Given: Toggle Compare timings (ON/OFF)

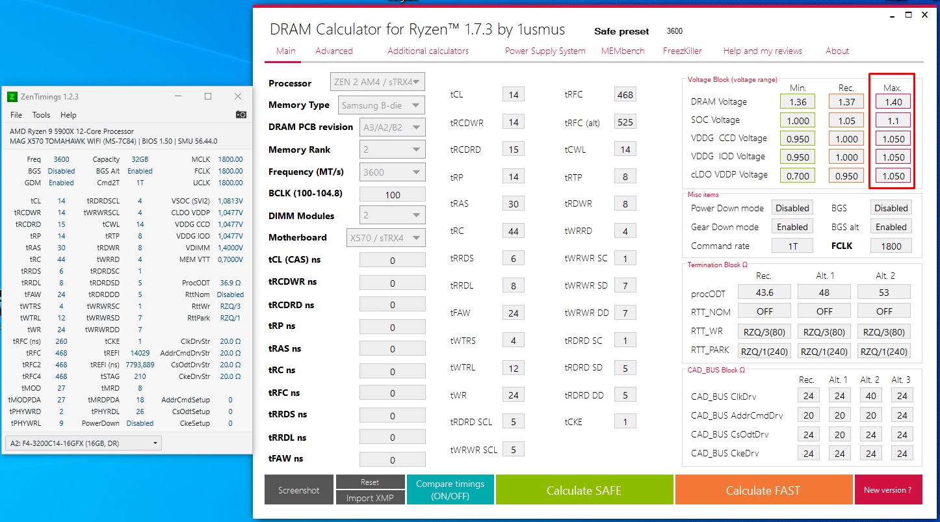Looking at the screenshot, I should pos(450,490).
